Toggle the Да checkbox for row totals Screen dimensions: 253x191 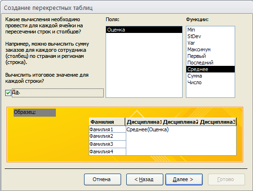[8, 93]
